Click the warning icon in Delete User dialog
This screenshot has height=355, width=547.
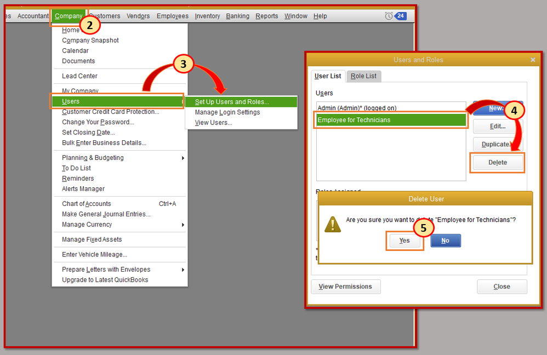coord(333,224)
